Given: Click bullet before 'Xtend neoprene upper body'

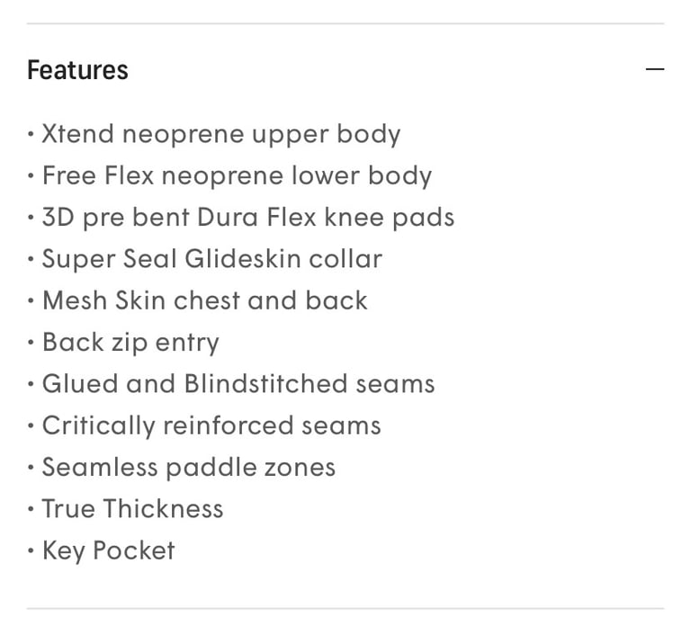Looking at the screenshot, I should (31, 134).
